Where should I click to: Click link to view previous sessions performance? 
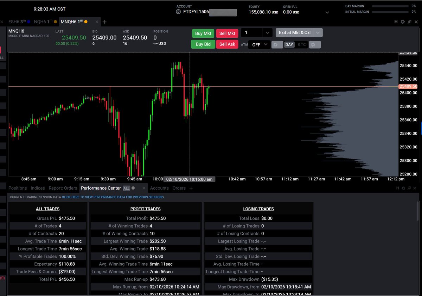[x=113, y=197]
